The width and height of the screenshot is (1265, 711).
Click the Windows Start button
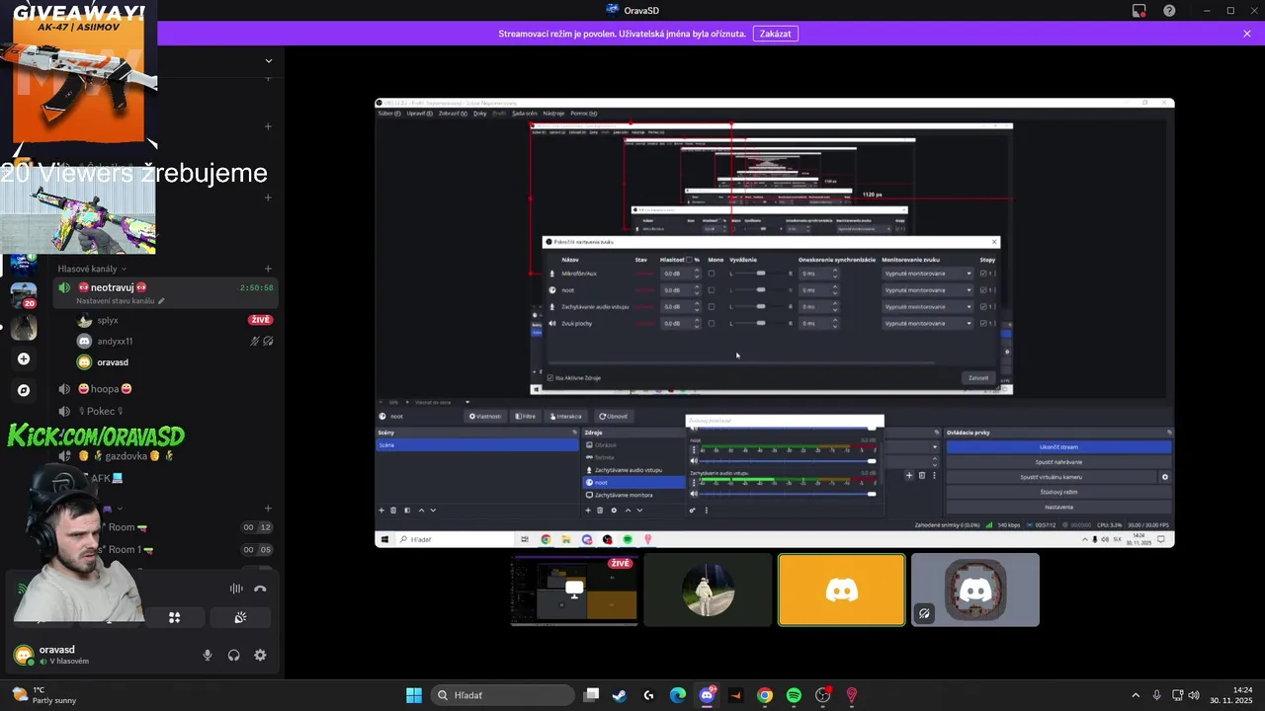coord(414,695)
